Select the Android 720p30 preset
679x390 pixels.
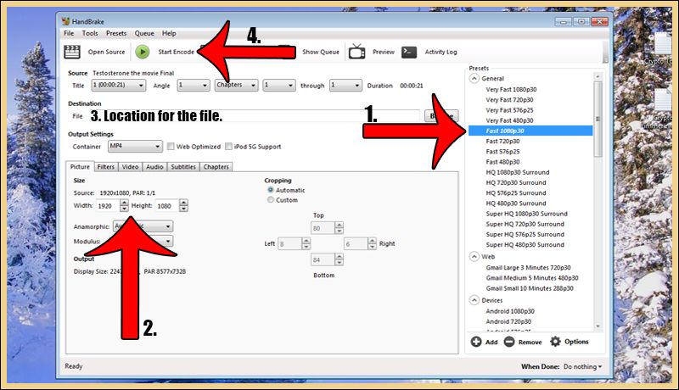click(x=508, y=321)
